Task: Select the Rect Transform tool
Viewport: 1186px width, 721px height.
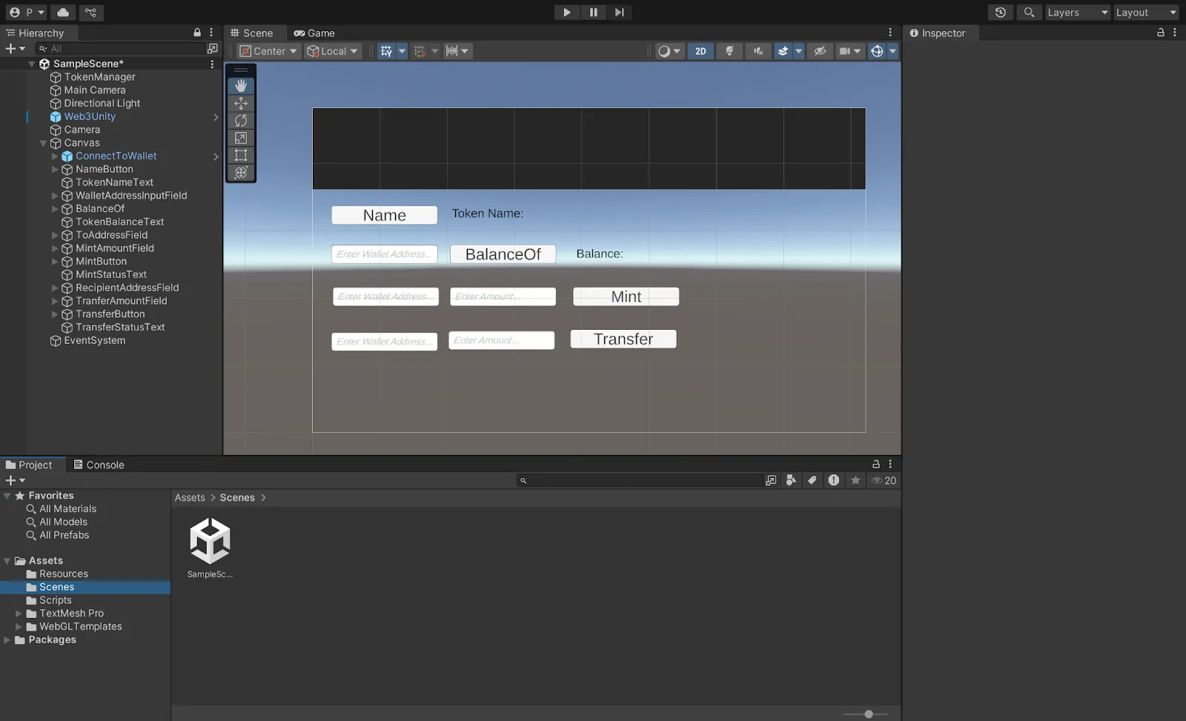Action: pyautogui.click(x=241, y=156)
